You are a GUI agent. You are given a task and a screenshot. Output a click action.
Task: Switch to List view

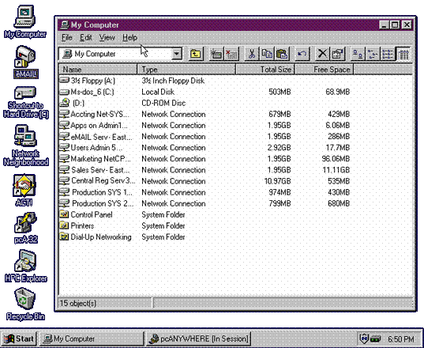[x=387, y=54]
